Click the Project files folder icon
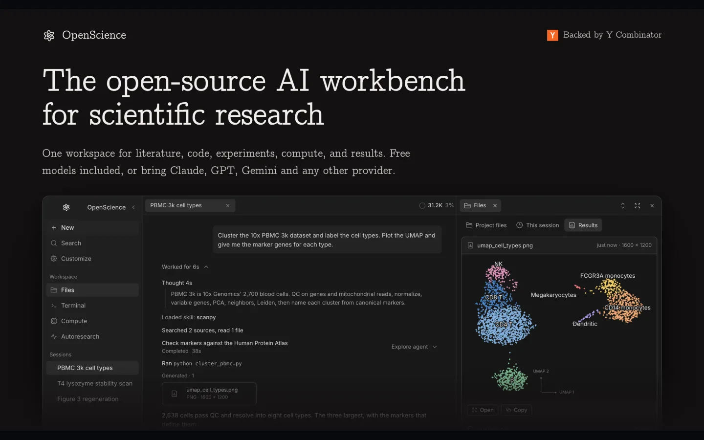 pos(469,225)
